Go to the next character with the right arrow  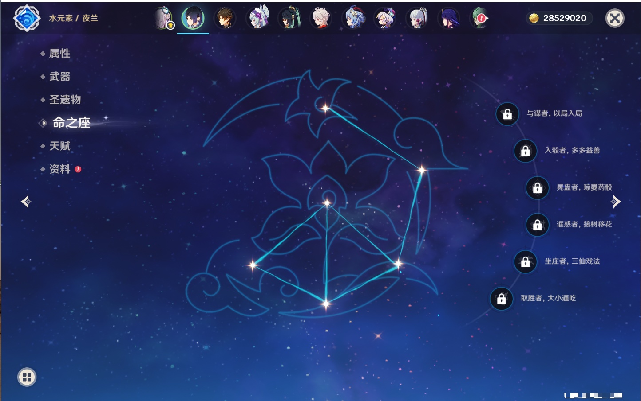(615, 202)
